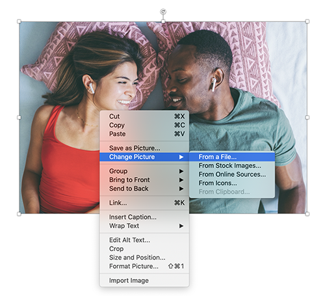
Task: Open Format Picture... pane
Action: point(144,266)
